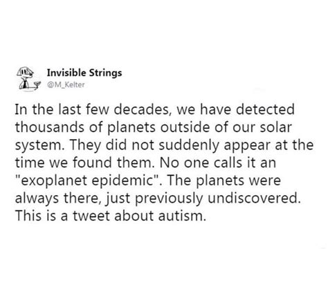Click the word "found" in the tweet
This screenshot has width=328, height=285.
pos(92,163)
